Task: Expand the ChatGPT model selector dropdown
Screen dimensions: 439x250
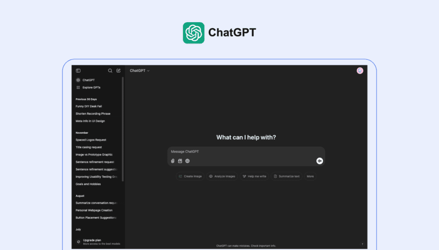Action: pos(140,71)
